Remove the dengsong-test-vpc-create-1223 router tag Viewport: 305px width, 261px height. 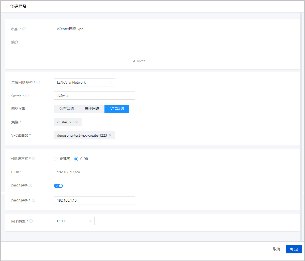coord(110,135)
